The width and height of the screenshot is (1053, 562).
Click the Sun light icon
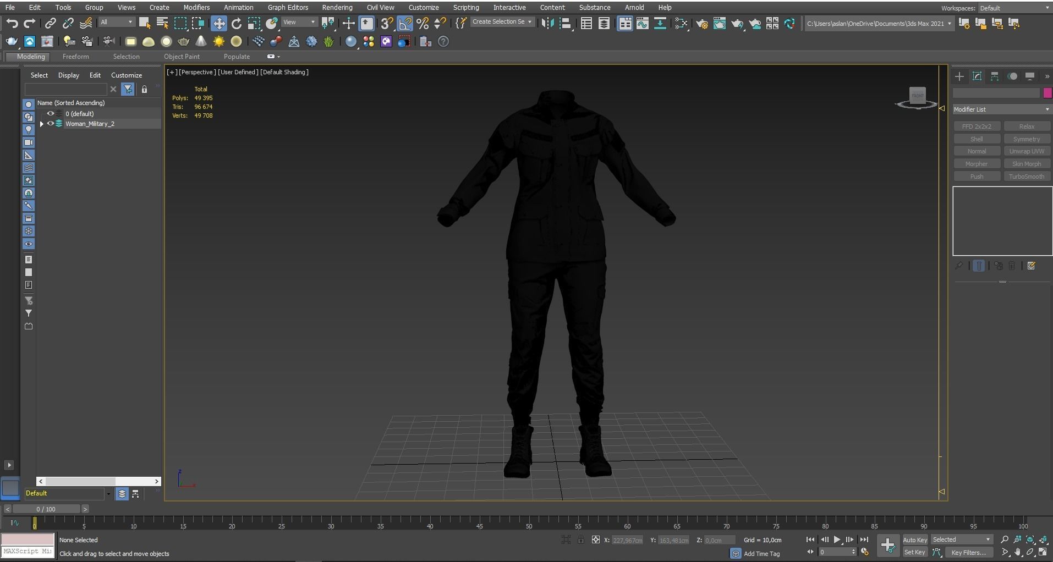pos(219,42)
